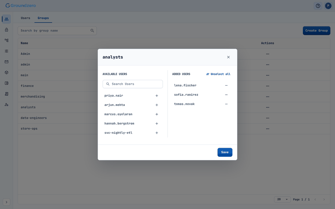
Task: Click the data-engineers group row name
Action: coord(33,118)
